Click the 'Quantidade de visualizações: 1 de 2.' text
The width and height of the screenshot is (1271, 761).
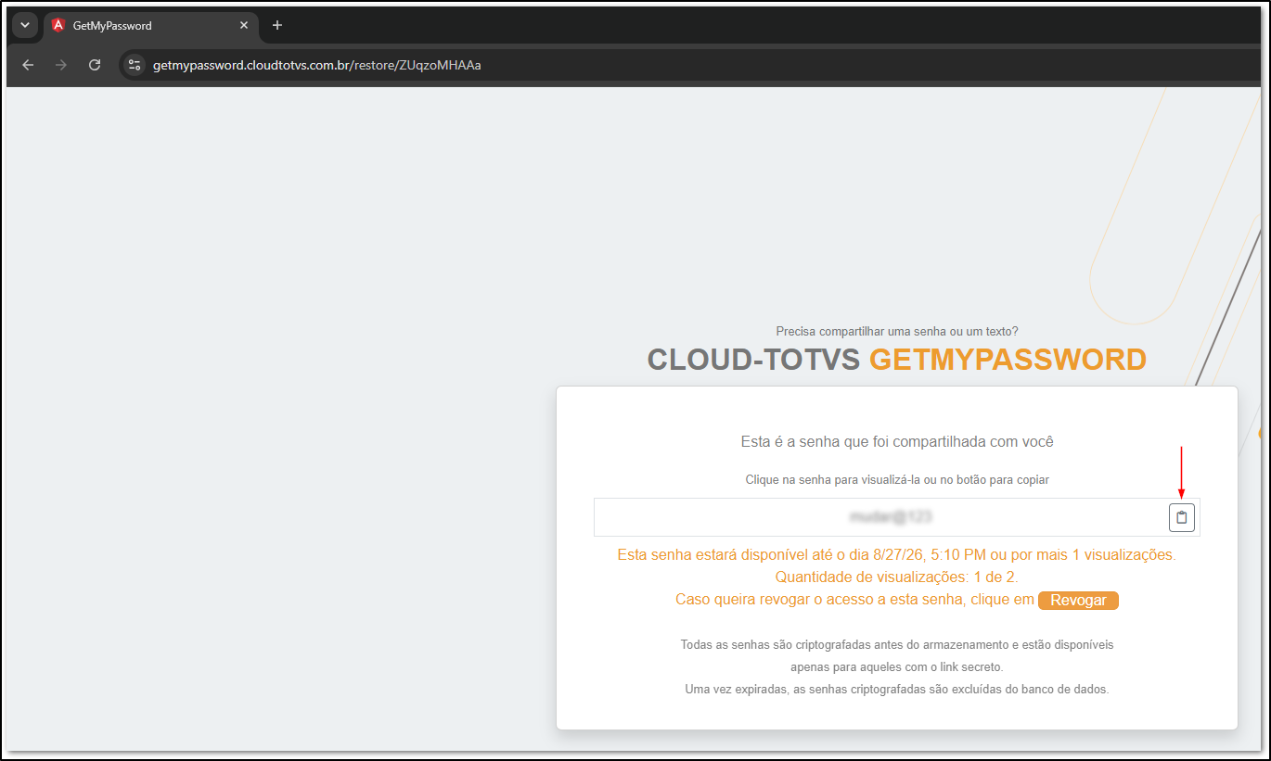coord(897,577)
